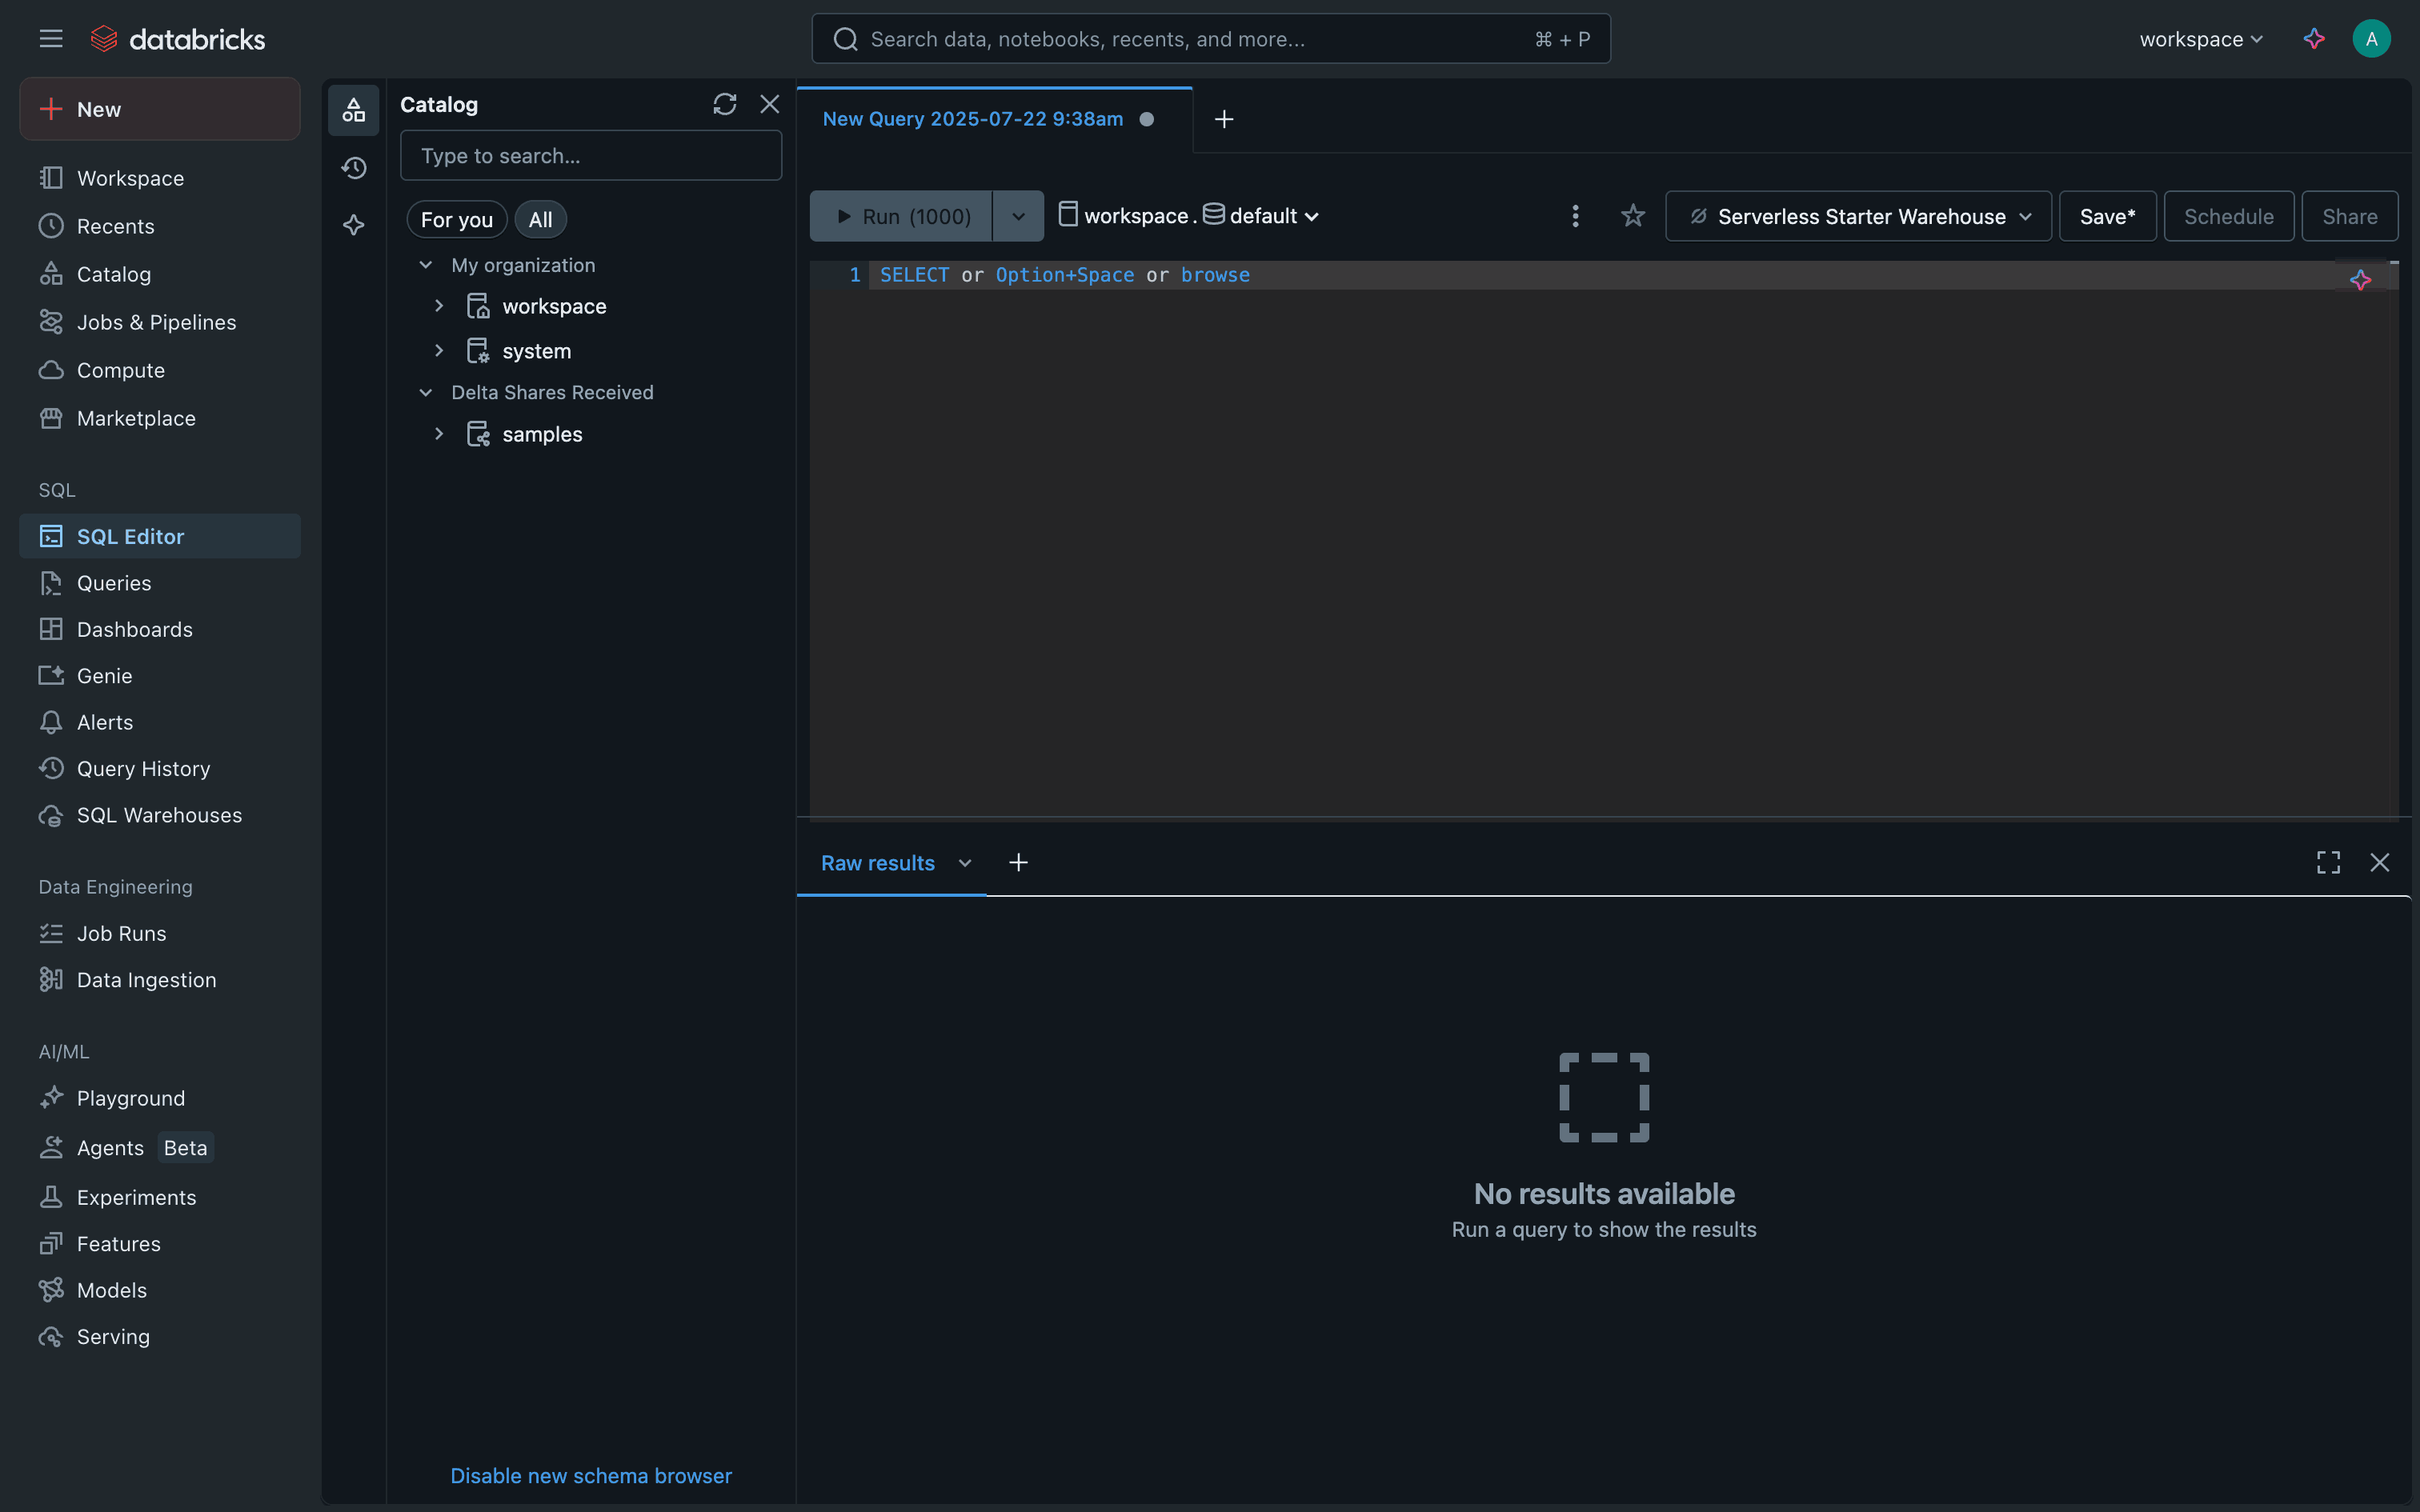Open the Databricks Assistant sparkle icon top right

2314,38
